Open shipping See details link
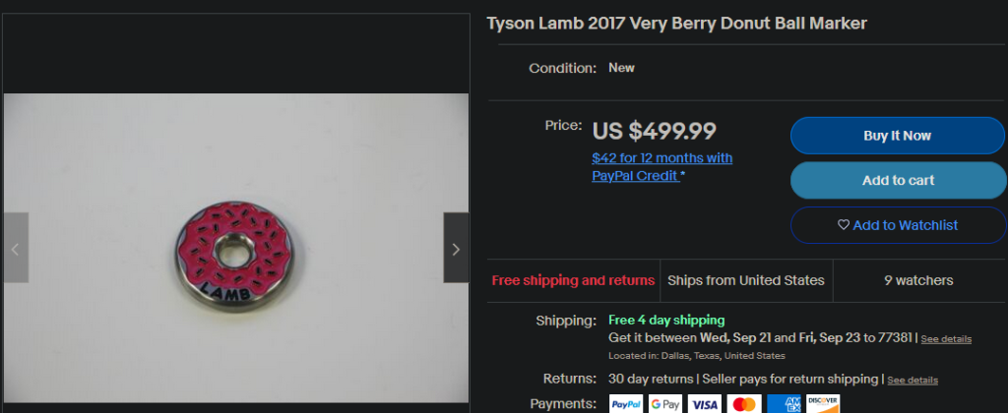This screenshot has height=413, width=1008. point(946,338)
